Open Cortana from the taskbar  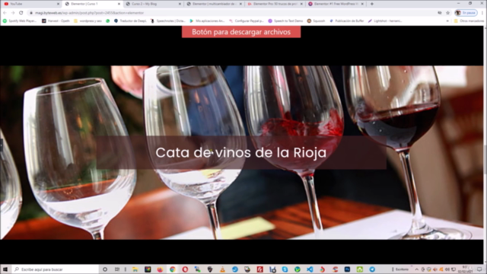(x=105, y=269)
